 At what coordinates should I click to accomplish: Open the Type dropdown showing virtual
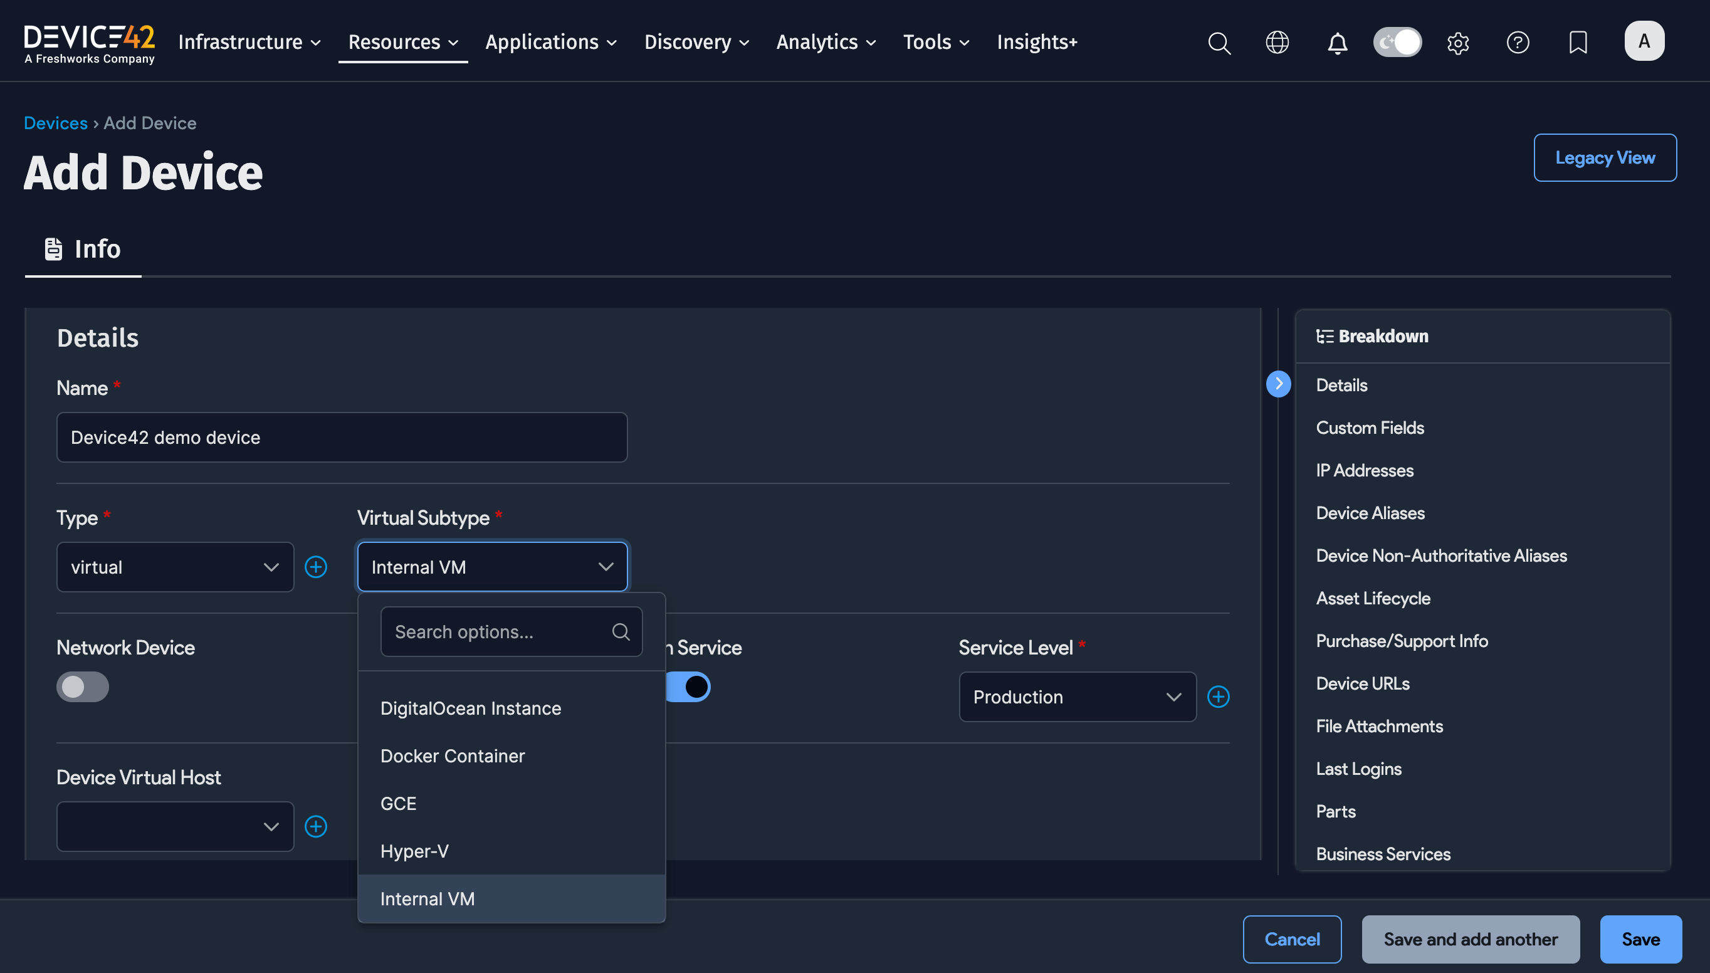coord(175,567)
